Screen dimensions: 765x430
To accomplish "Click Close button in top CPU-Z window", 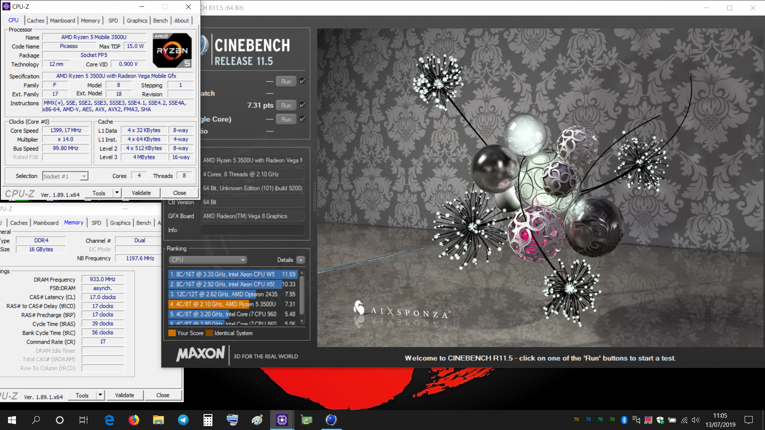I will point(180,193).
